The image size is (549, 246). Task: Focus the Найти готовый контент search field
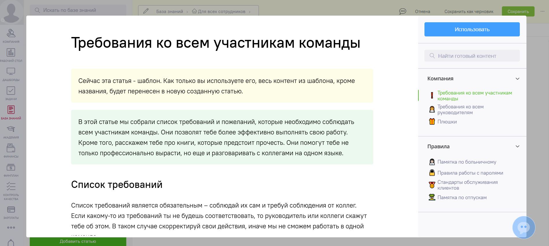click(x=472, y=56)
